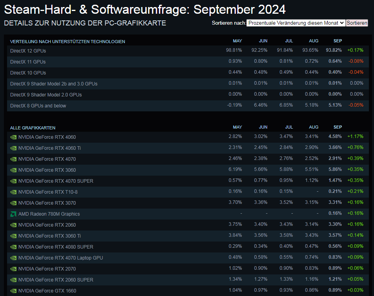Click NVIDIA GeForce RTX 2060 SUPER entry
Viewport: 374px width, 296px height.
click(x=56, y=280)
